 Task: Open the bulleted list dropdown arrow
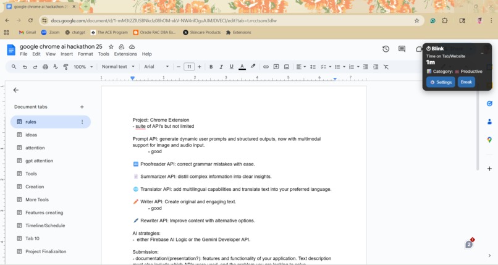point(344,67)
